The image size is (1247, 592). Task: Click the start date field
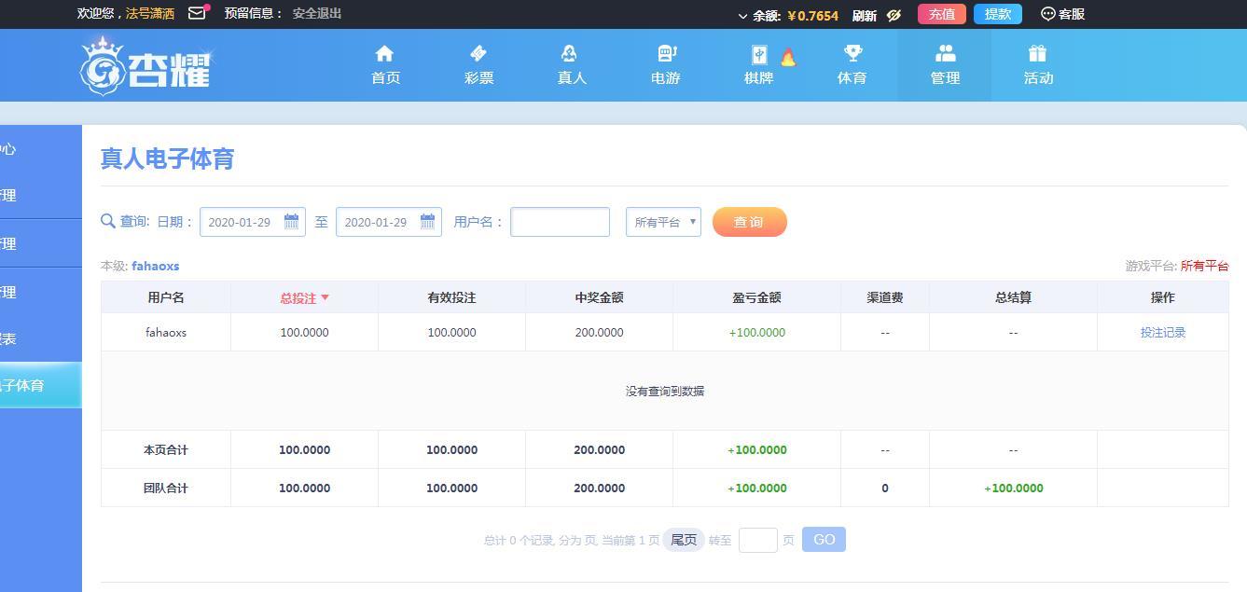click(253, 222)
